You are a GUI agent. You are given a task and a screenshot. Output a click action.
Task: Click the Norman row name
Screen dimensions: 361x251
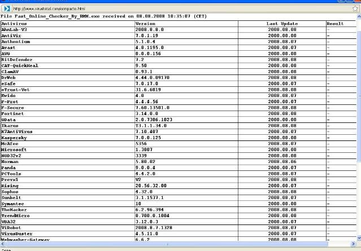10,161
